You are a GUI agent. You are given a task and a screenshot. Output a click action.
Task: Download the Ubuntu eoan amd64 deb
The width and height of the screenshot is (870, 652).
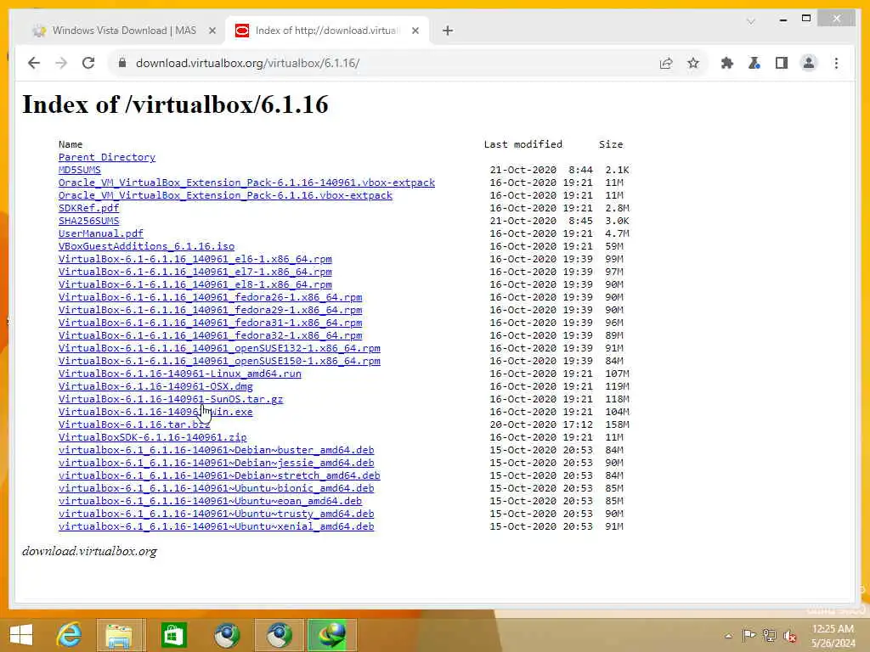click(211, 502)
